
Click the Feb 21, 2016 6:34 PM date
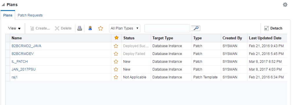point(266,77)
